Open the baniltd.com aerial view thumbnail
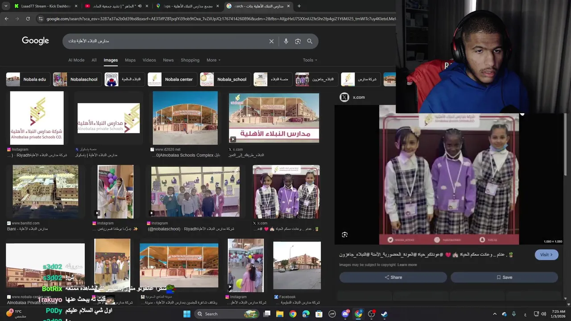This screenshot has width=571, height=321. 45,192
